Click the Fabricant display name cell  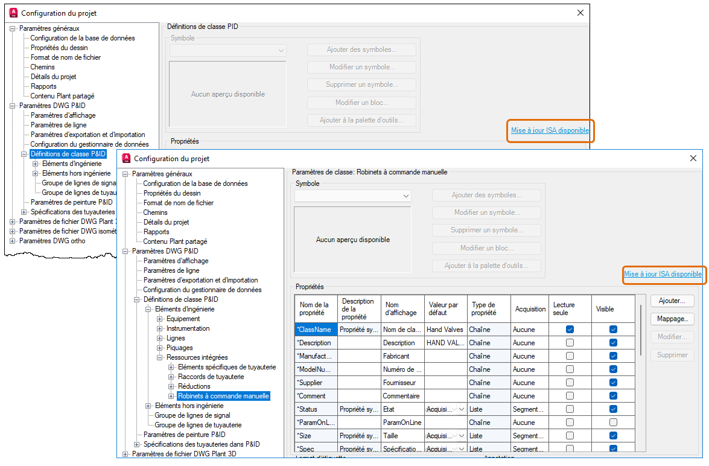point(402,356)
